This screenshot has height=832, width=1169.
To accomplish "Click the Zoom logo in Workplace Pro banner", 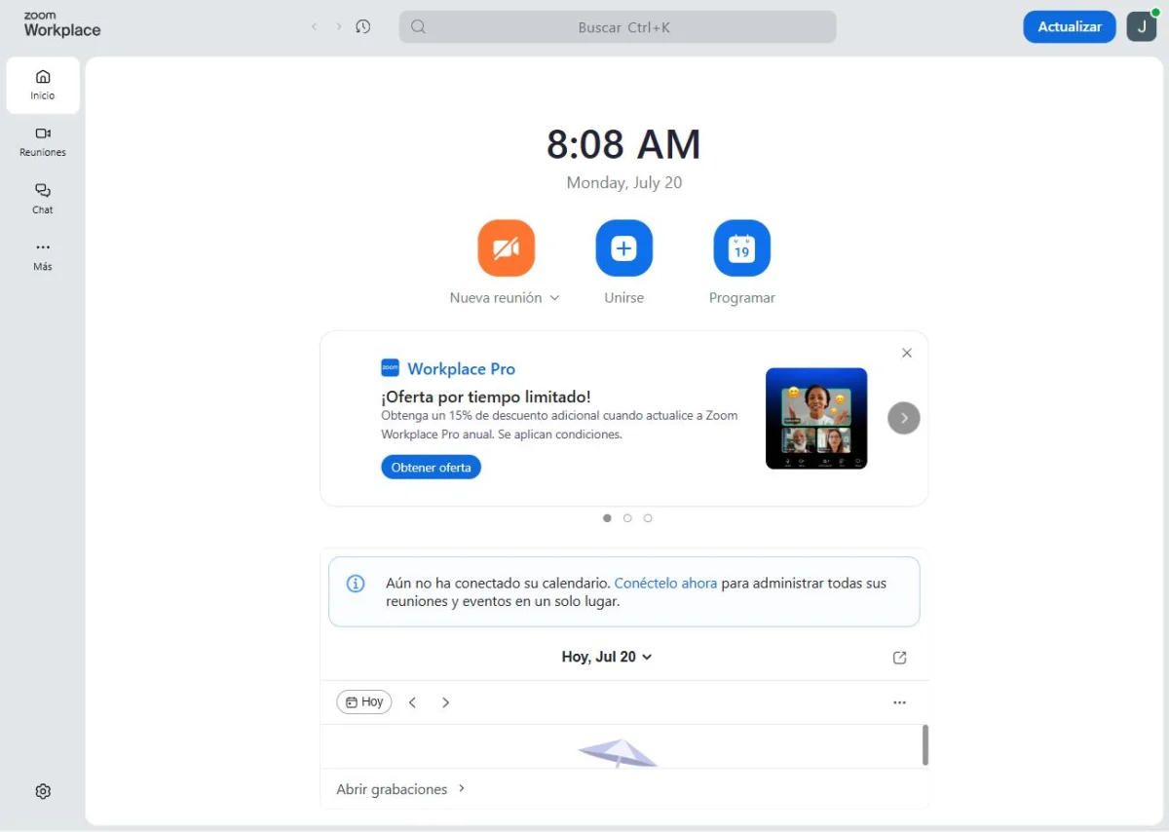I will [390, 368].
